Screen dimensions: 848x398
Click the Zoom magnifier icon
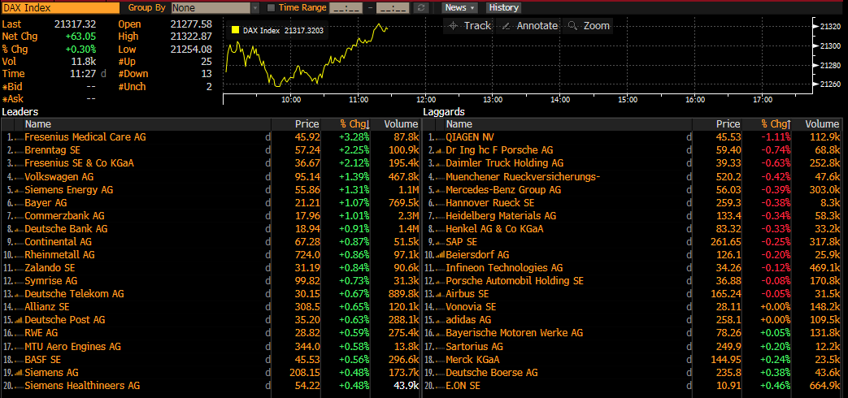573,26
